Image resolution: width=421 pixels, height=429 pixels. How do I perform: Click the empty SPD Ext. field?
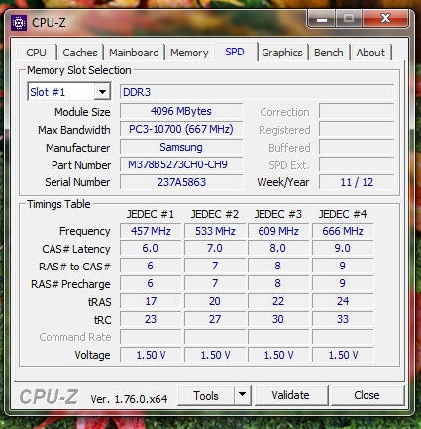357,164
